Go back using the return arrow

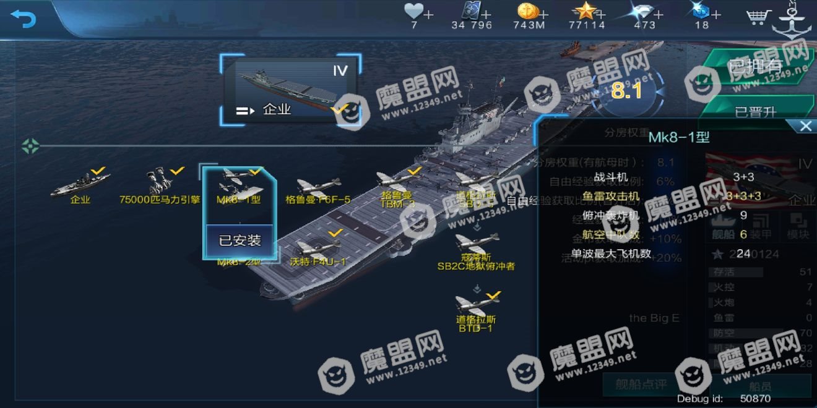point(24,19)
